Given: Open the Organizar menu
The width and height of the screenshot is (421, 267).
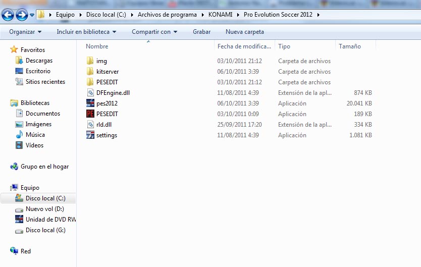Looking at the screenshot, I should coord(25,32).
